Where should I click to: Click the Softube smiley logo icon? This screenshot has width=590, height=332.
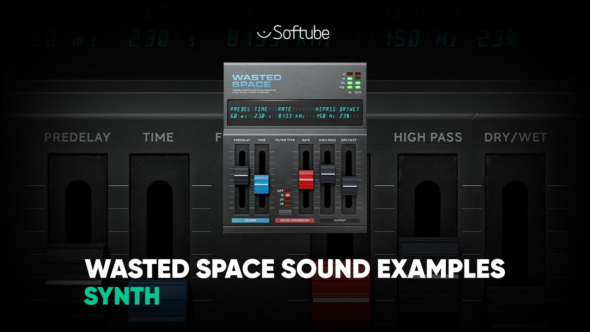(x=264, y=34)
